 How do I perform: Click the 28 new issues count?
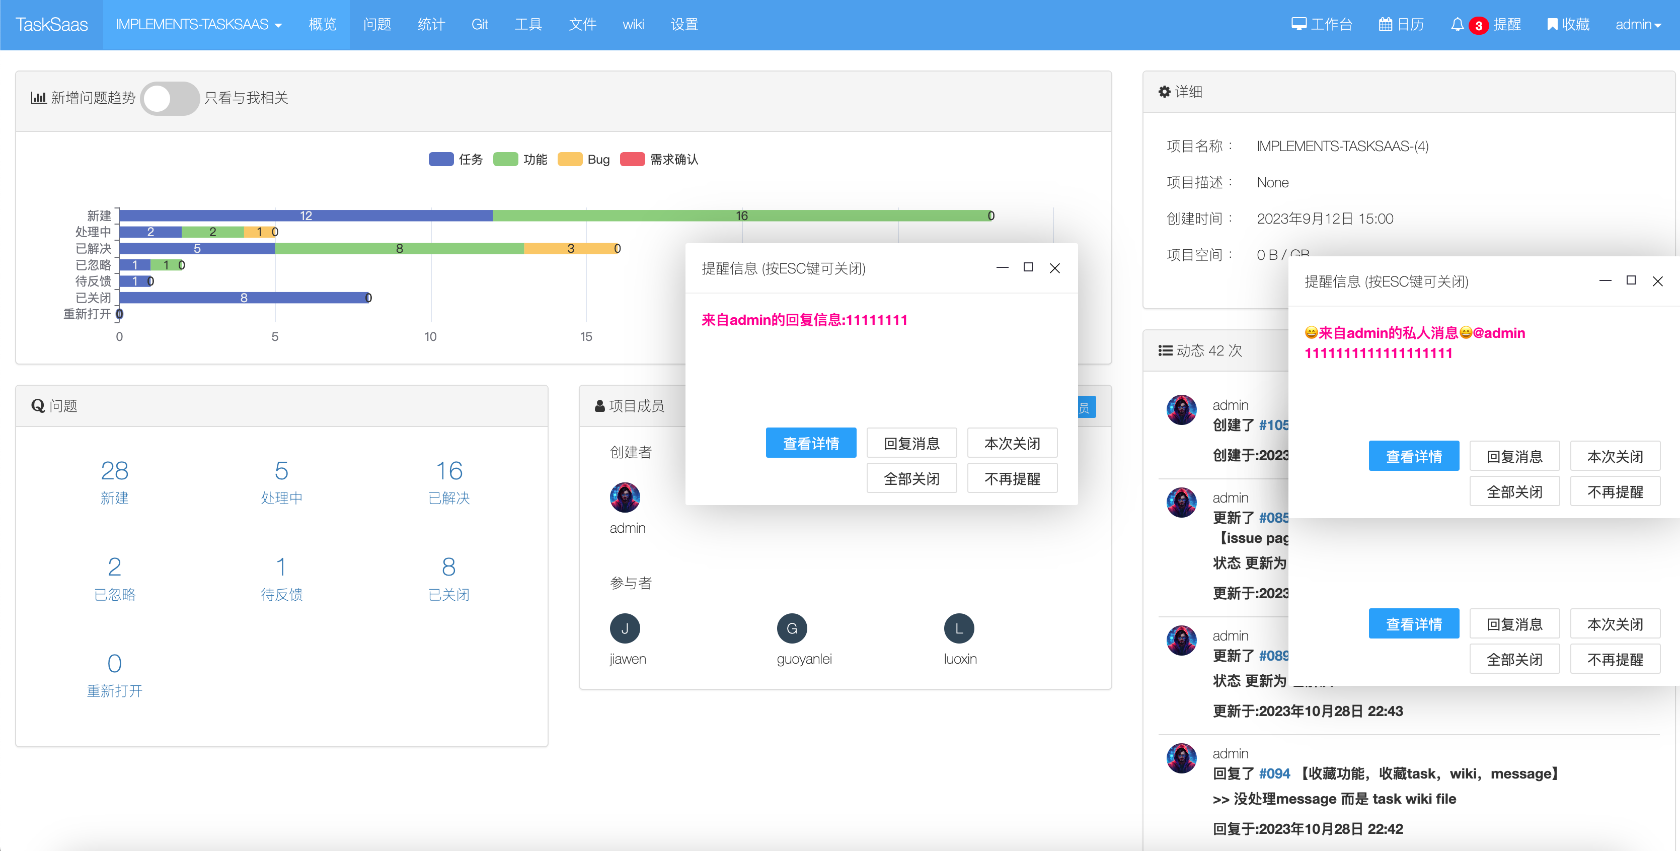[114, 470]
